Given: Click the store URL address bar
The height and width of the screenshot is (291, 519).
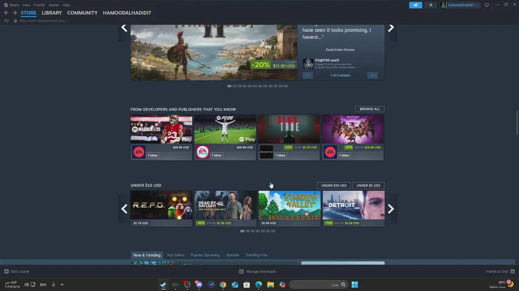Looking at the screenshot, I should (x=42, y=21).
